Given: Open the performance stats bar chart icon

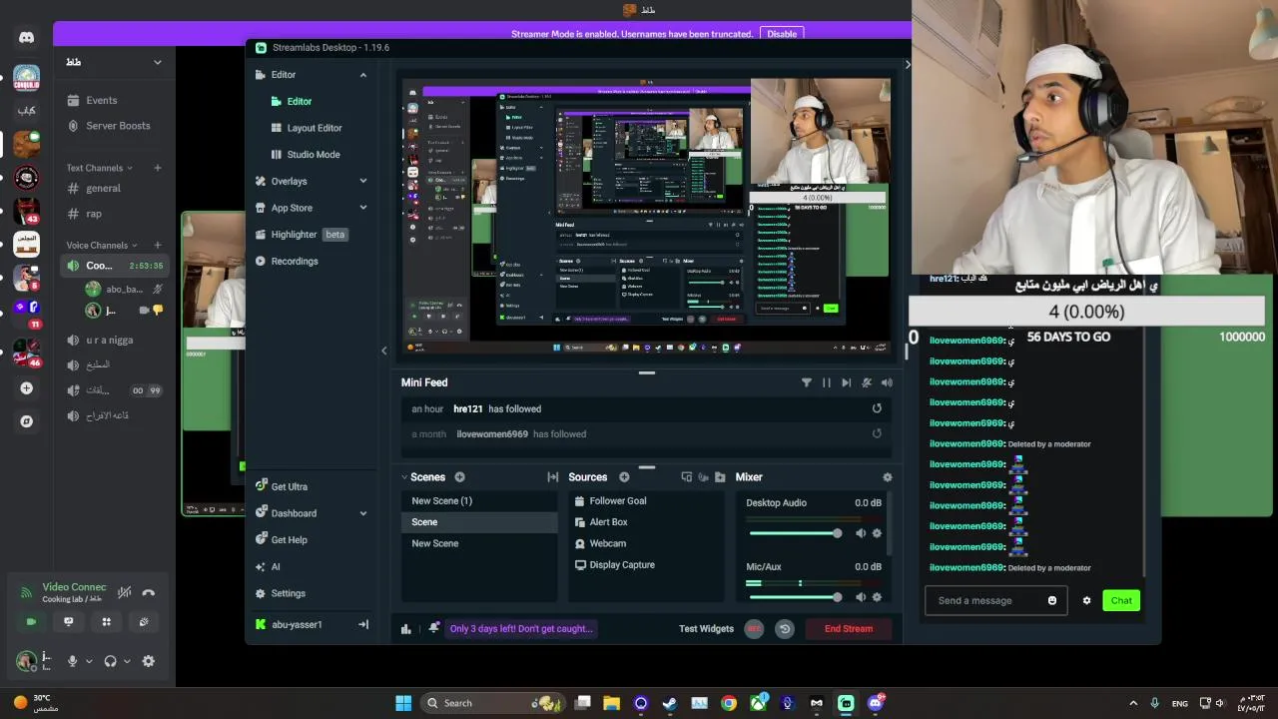Looking at the screenshot, I should (406, 629).
